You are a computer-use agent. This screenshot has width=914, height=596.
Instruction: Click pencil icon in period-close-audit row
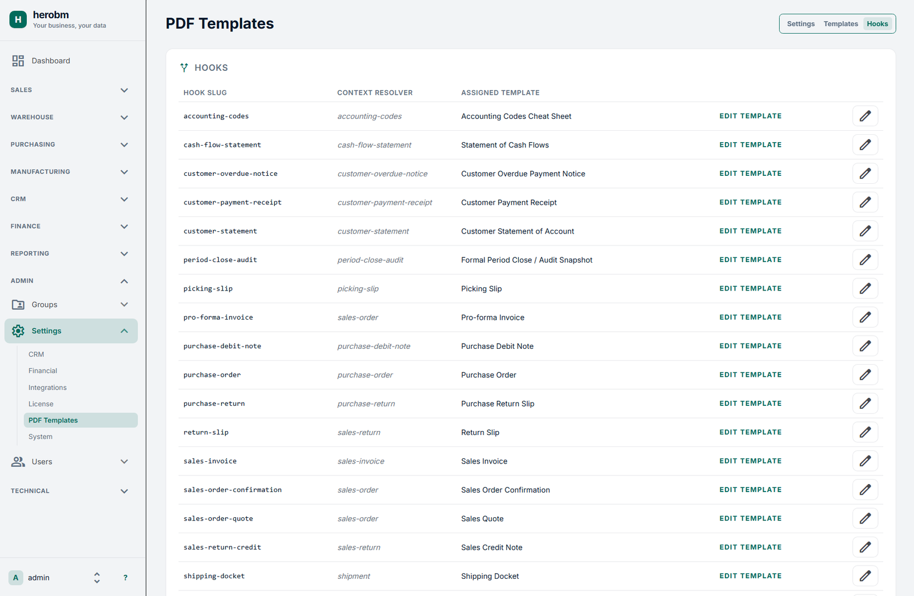coord(865,260)
